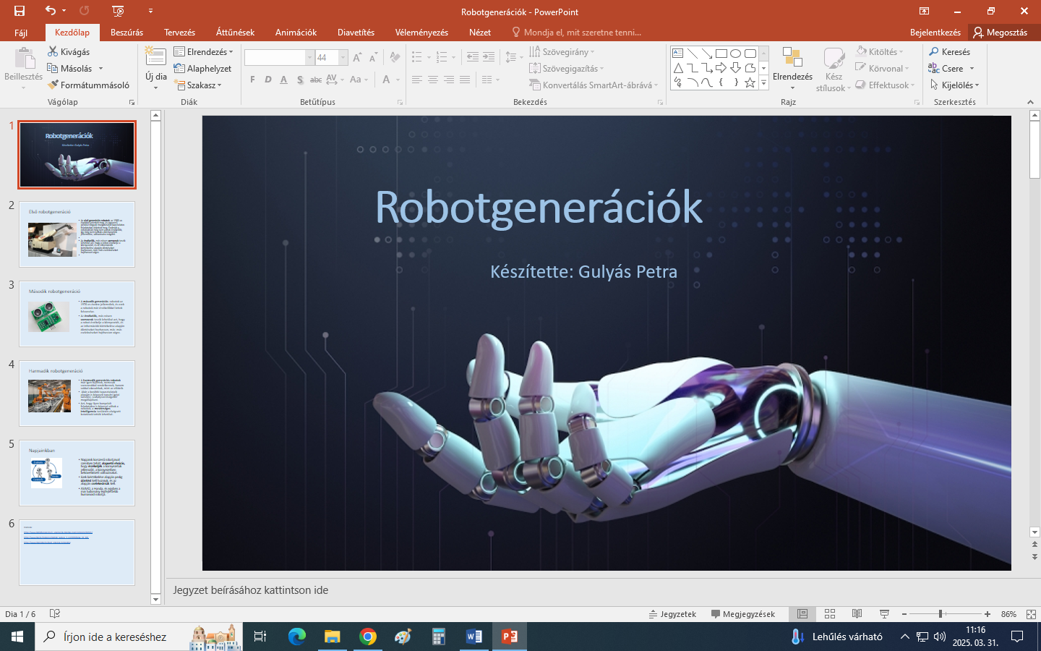Screen dimensions: 1041x651
Task: Click the zoom slider handle
Action: click(x=941, y=614)
